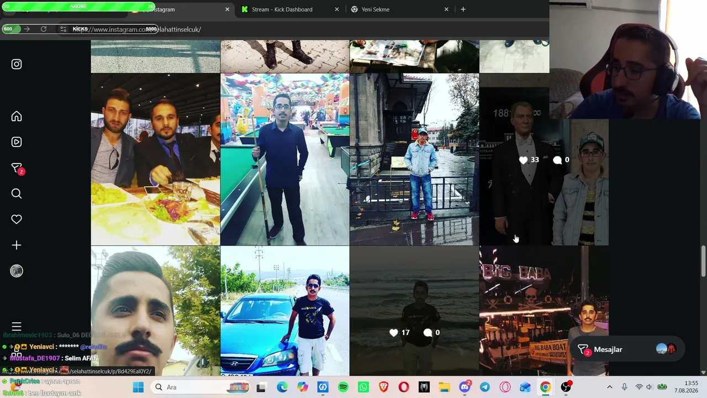Close the Instagram browser tab
The width and height of the screenshot is (707, 398).
coord(227,9)
